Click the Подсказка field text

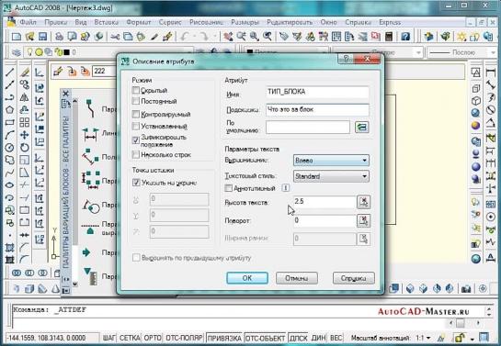(317, 109)
